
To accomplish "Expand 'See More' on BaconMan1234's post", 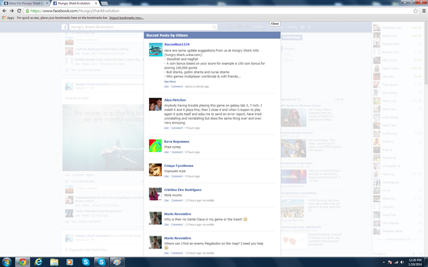I will [x=170, y=81].
